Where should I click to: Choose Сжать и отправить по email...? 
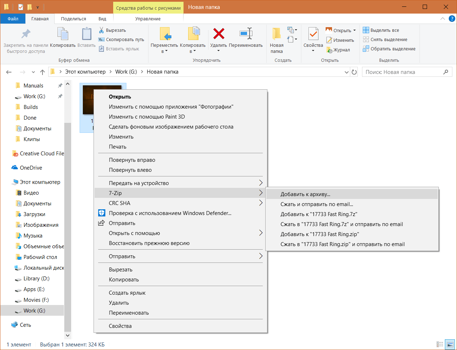coord(352,204)
